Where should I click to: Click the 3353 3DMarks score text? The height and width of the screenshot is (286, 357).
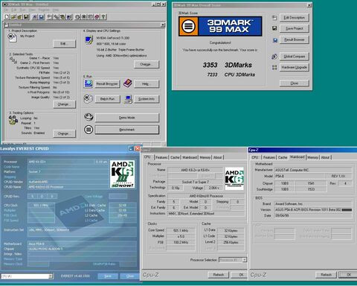point(228,65)
